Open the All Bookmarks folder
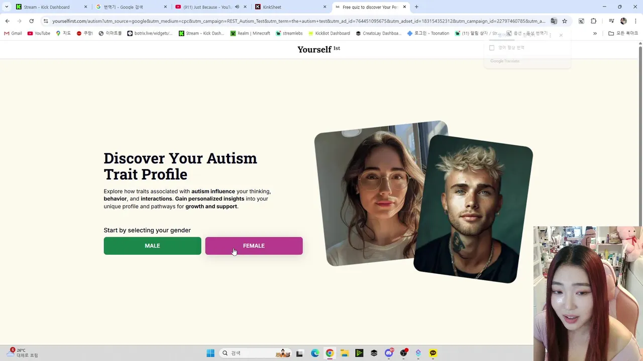The height and width of the screenshot is (361, 643). 623,34
